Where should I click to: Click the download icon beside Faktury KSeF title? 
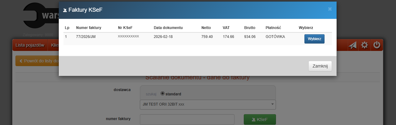[x=65, y=10]
